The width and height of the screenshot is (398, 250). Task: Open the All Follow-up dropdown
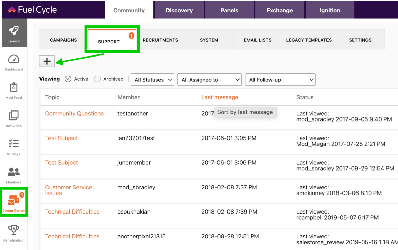pyautogui.click(x=281, y=80)
